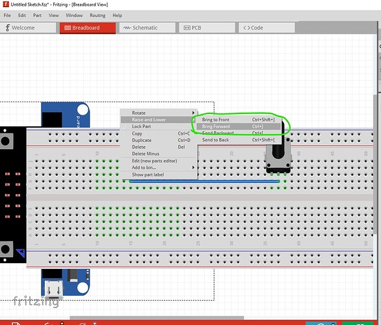
Task: Click the horizontal scrollbar thumb
Action: [157, 317]
